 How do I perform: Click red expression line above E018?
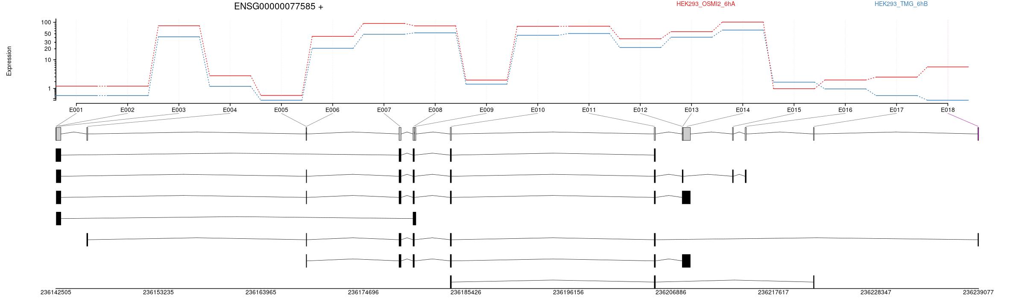click(948, 67)
